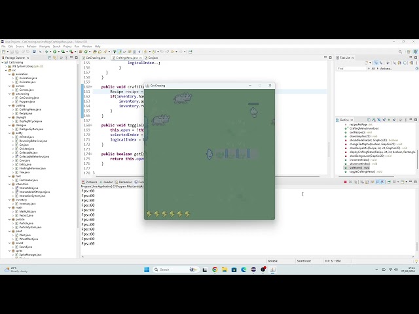The width and height of the screenshot is (419, 314).
Task: Toggle Mark Occurrences in main toolbar
Action: 120,52
